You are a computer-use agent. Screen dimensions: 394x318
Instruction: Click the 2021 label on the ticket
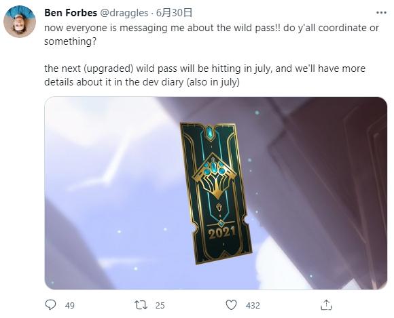(x=221, y=233)
